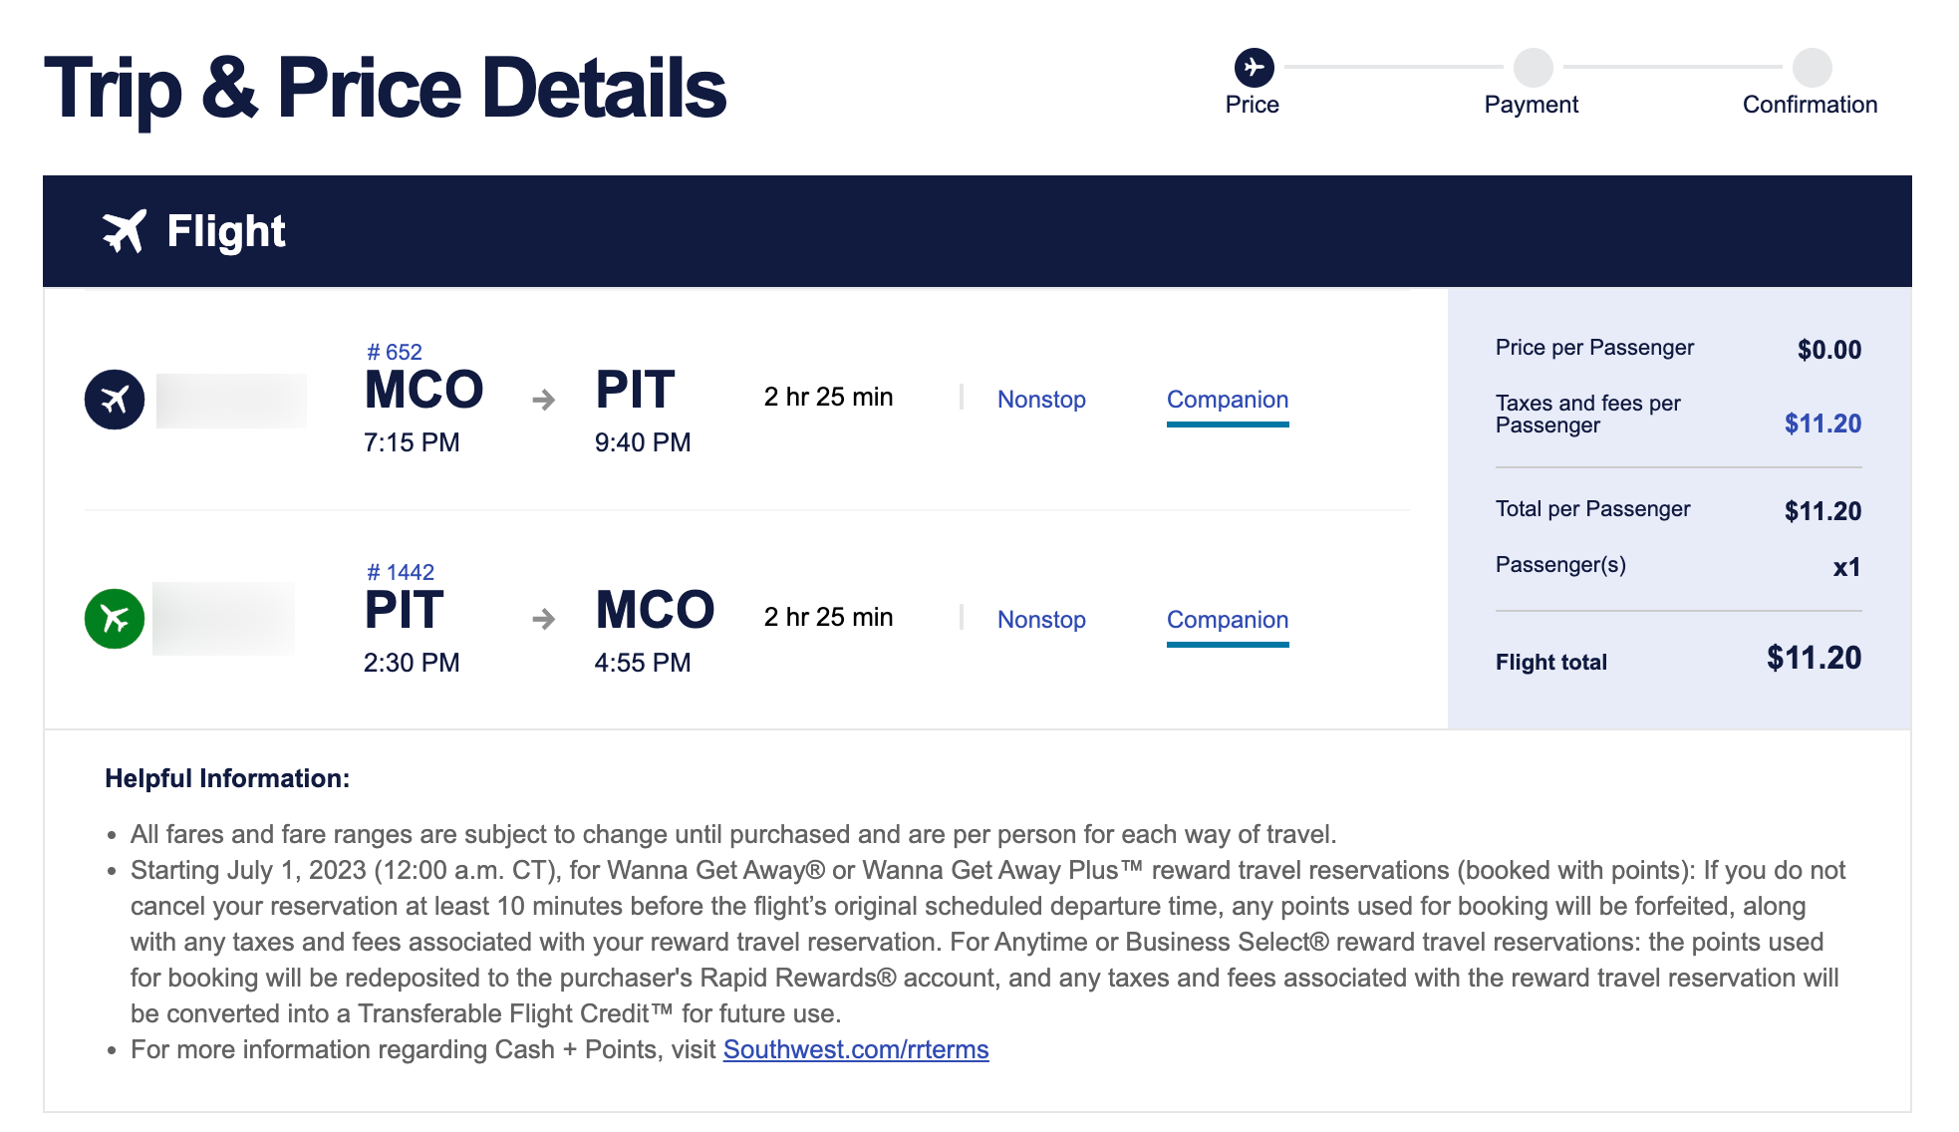Click the green plane icon beside PIT flight
Viewport: 1959px width, 1132px height.
115,617
